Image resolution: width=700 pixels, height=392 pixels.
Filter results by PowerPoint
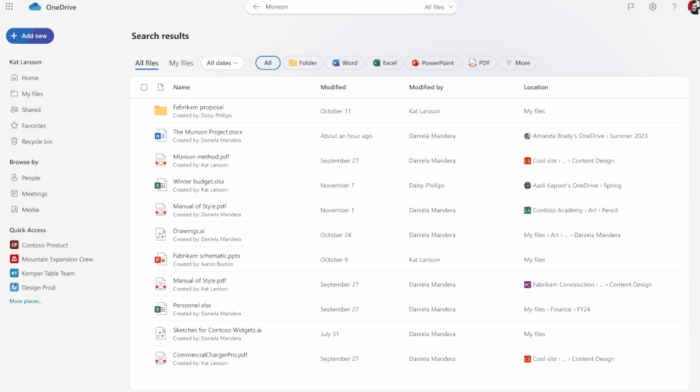point(432,63)
